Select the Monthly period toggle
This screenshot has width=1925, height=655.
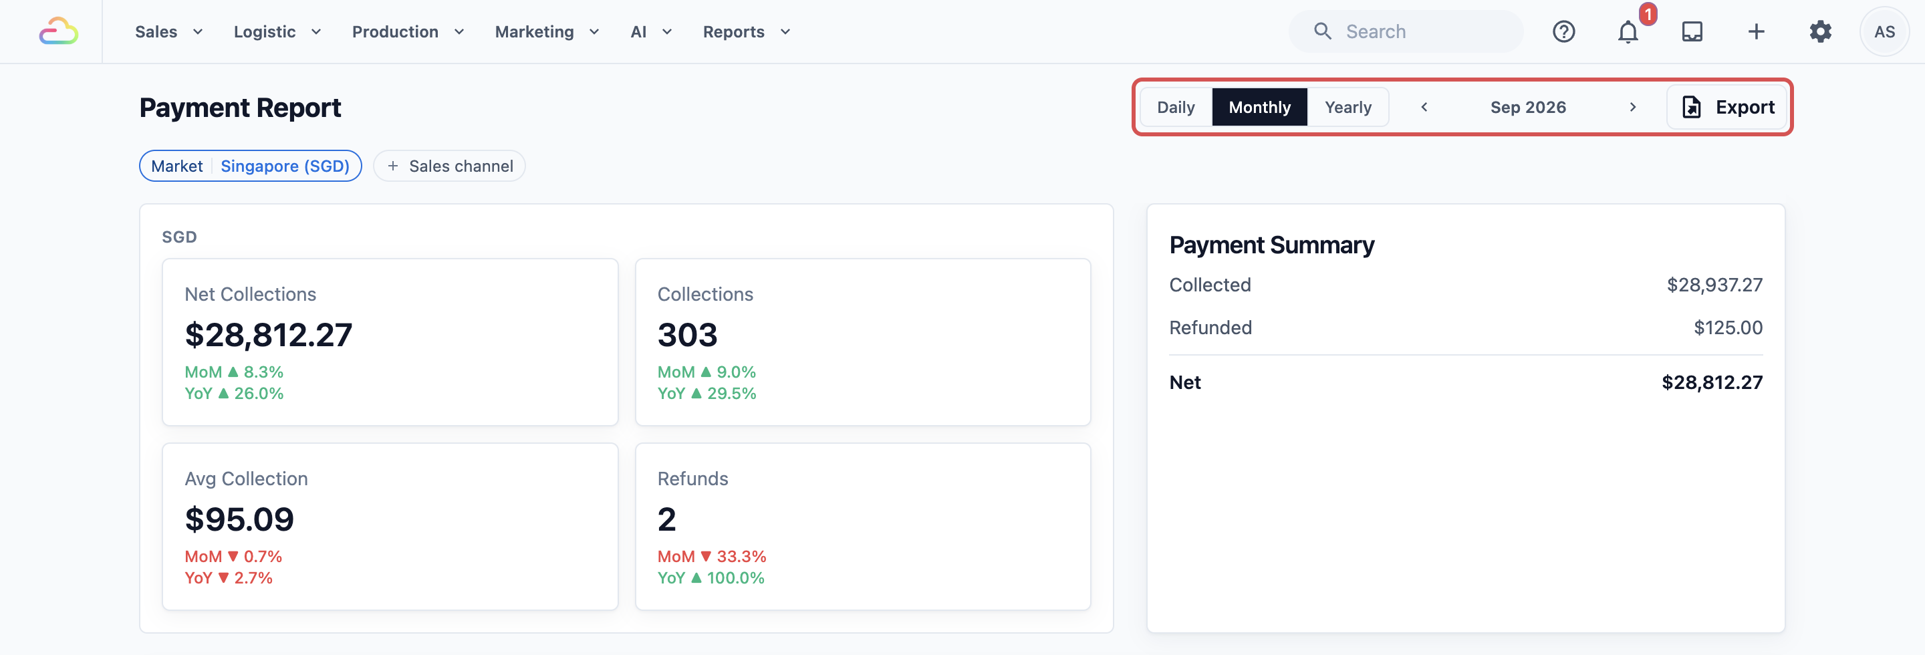tap(1259, 108)
